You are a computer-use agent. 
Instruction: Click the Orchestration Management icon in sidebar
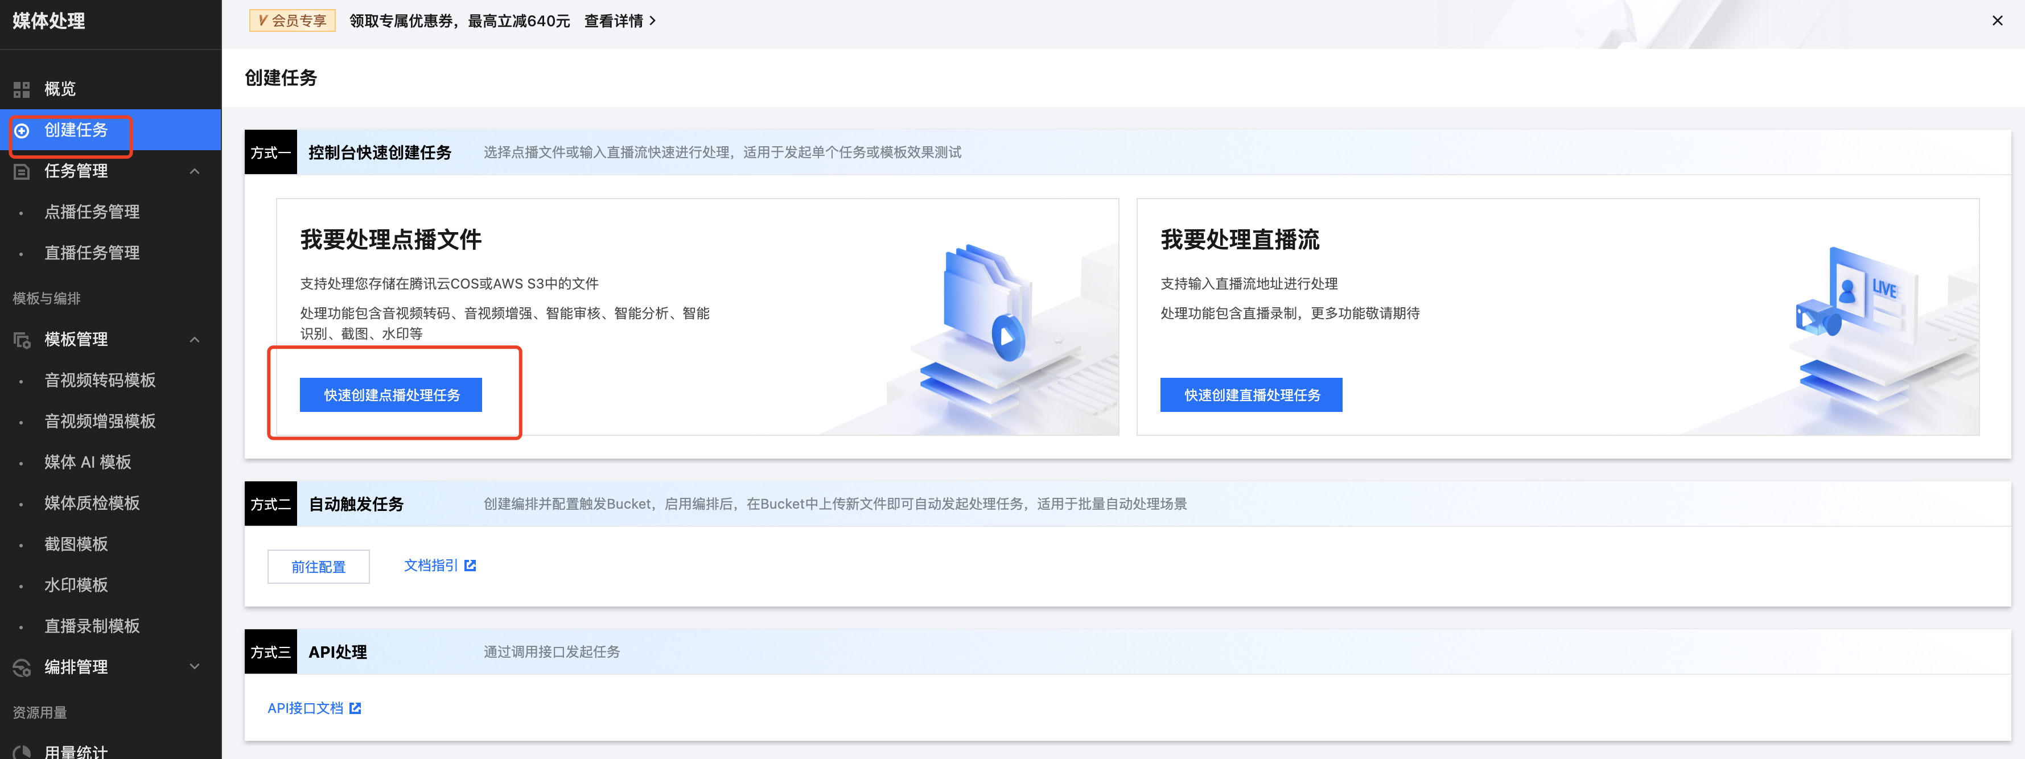(x=22, y=667)
